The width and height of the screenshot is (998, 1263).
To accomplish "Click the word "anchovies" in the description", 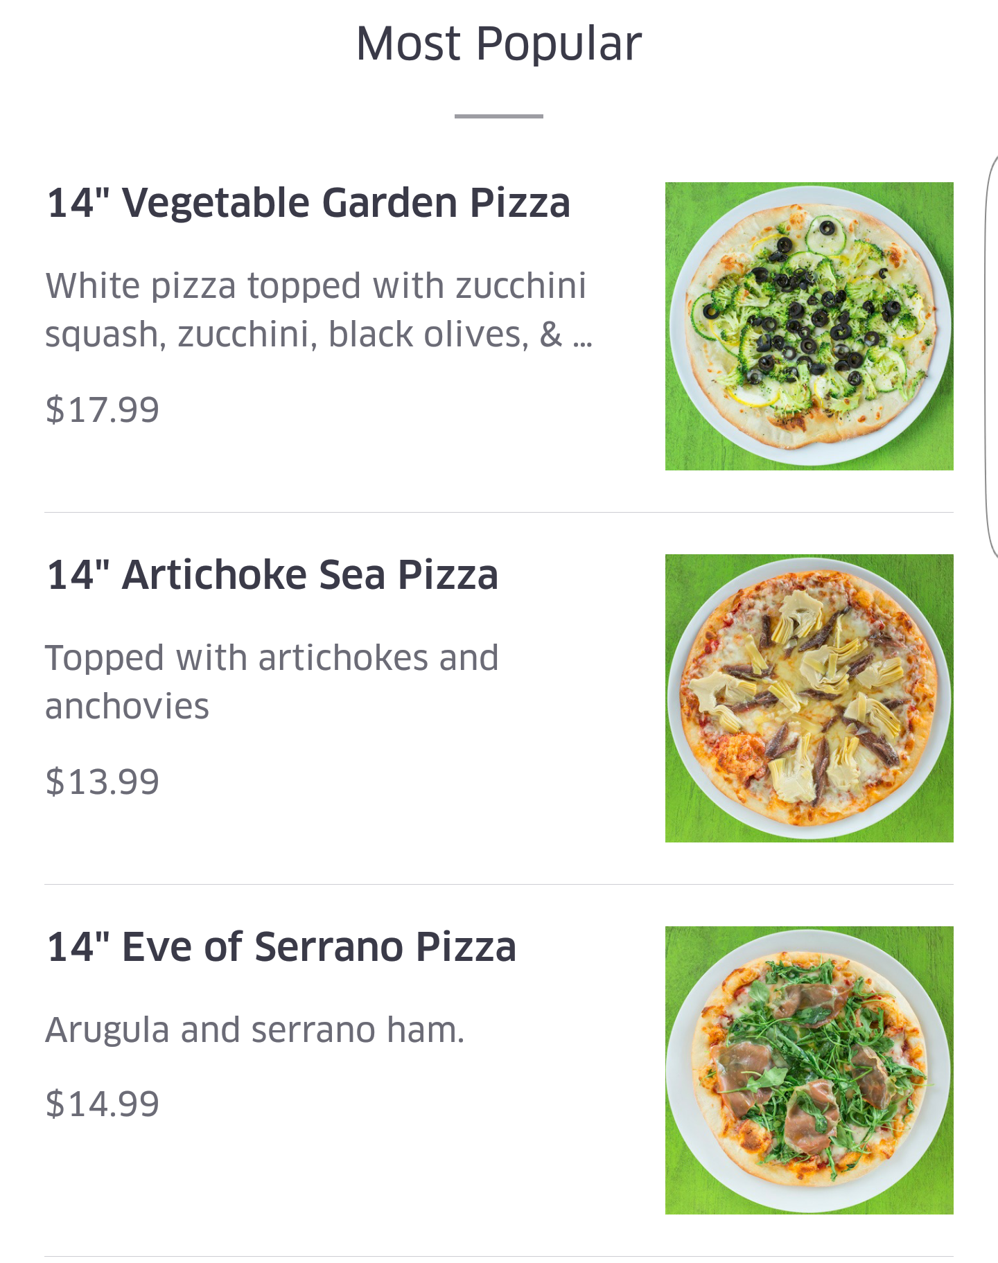I will [127, 707].
